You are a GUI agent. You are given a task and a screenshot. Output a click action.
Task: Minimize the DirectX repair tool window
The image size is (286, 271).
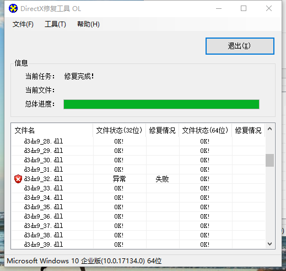coord(219,8)
